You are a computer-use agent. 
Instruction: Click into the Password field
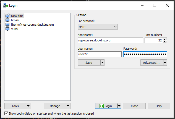click(145, 54)
